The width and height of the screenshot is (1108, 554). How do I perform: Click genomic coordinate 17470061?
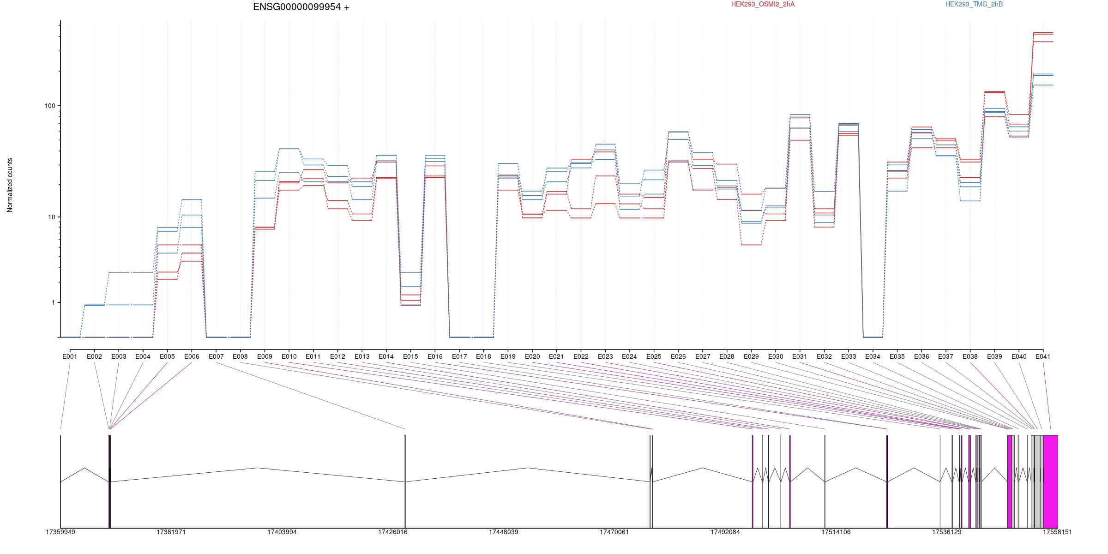(614, 532)
